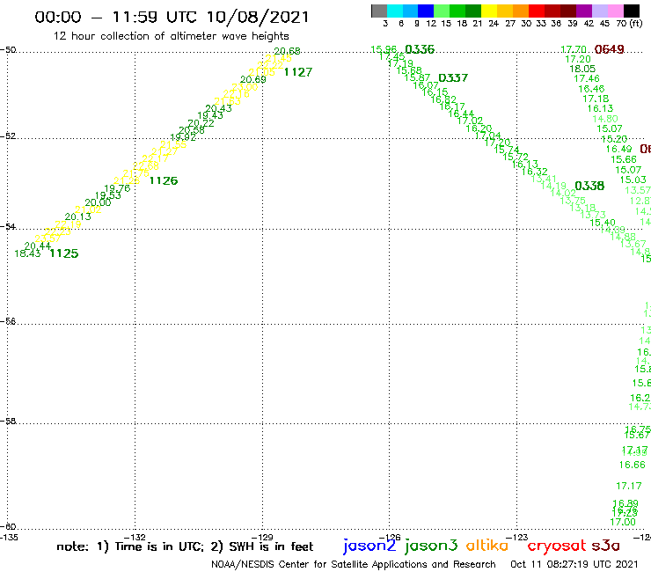Viewport: 651px width, 572px height.
Task: Click the time marker '1125'
Action: pos(64,253)
